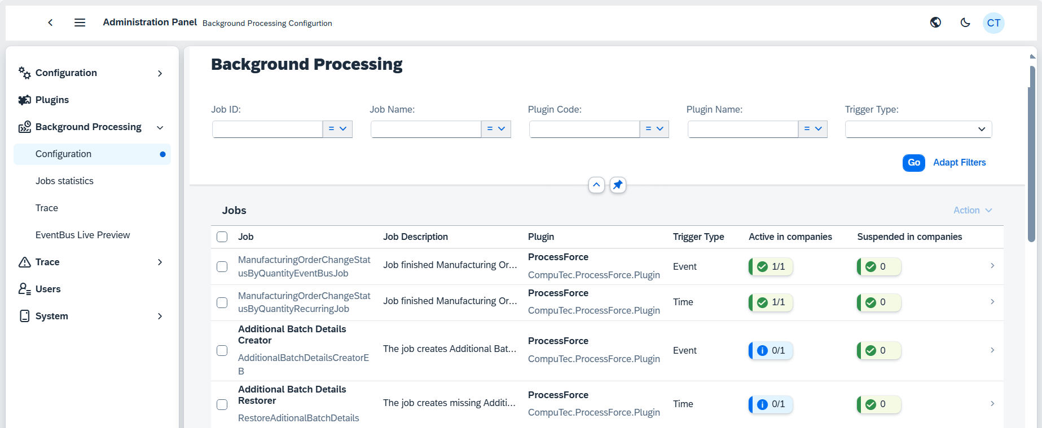This screenshot has height=428, width=1042.
Task: Open Plugin Code operator dropdown
Action: pos(654,129)
